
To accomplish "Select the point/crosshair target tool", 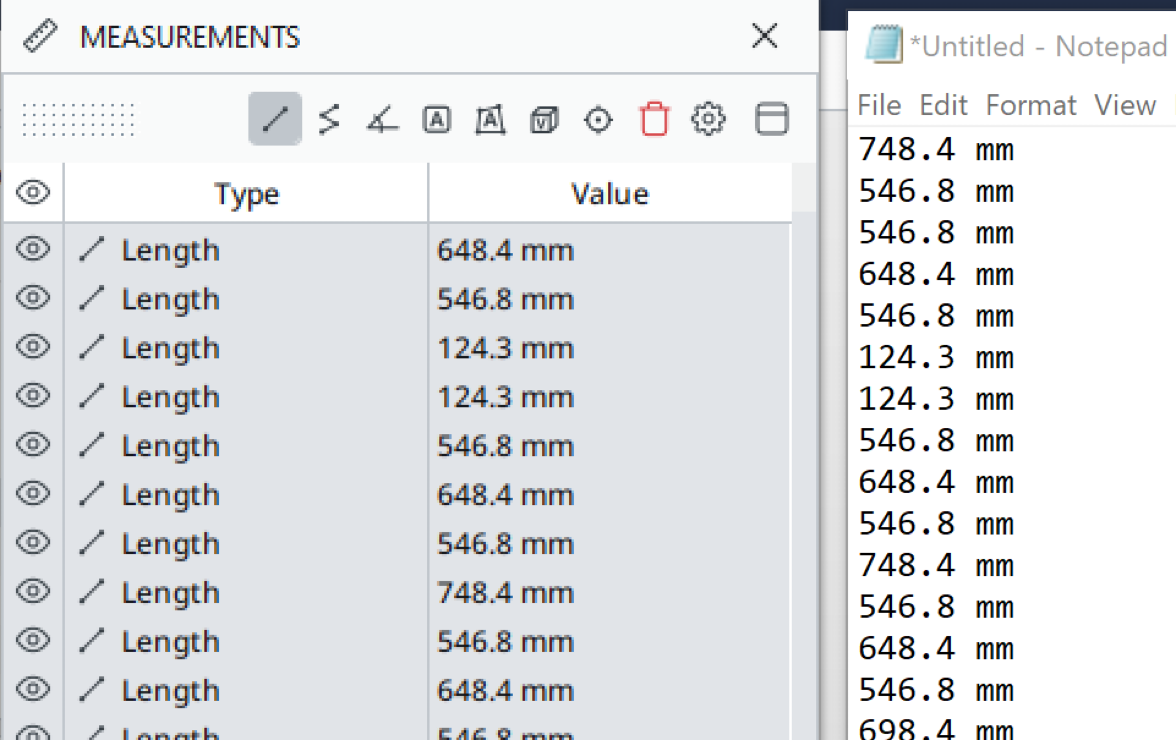I will [598, 119].
